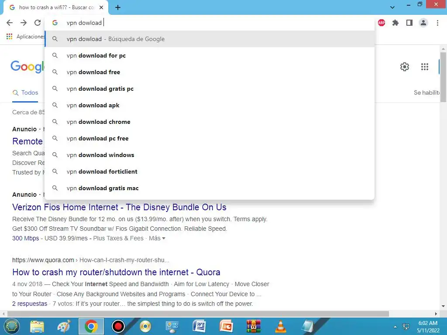Pick suggestion 'vpn download windows'

[x=210, y=155]
